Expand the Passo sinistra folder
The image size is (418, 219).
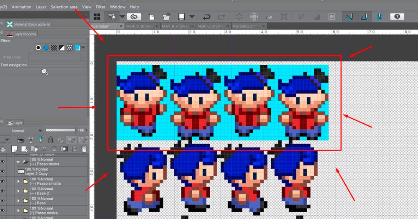[18, 181]
